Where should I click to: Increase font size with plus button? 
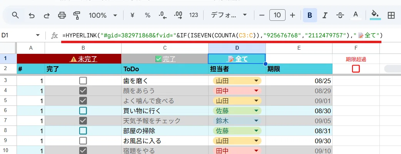[x=292, y=15]
